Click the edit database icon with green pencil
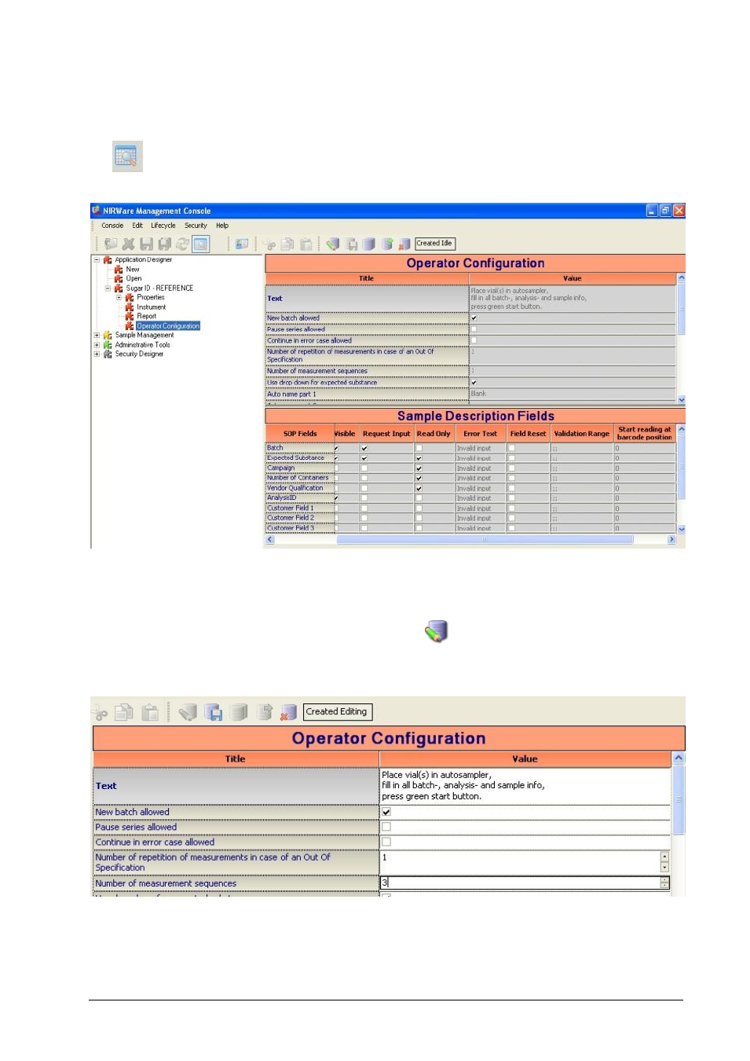This screenshot has width=750, height=1061. pyautogui.click(x=437, y=630)
